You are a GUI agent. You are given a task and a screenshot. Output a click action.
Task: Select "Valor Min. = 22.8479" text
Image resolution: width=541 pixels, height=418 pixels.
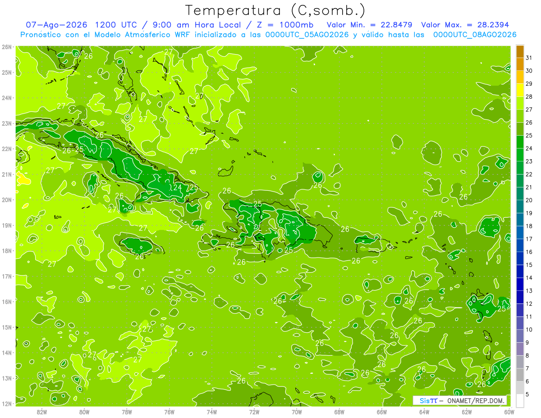(370, 25)
